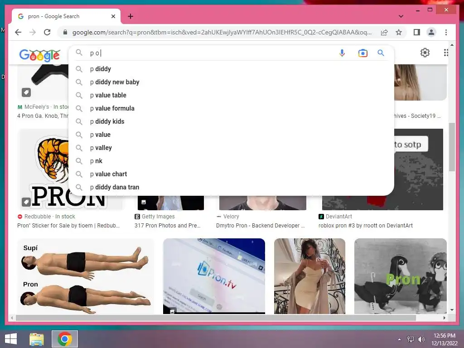Open the Windows Start menu
This screenshot has height=348, width=464.
11,339
